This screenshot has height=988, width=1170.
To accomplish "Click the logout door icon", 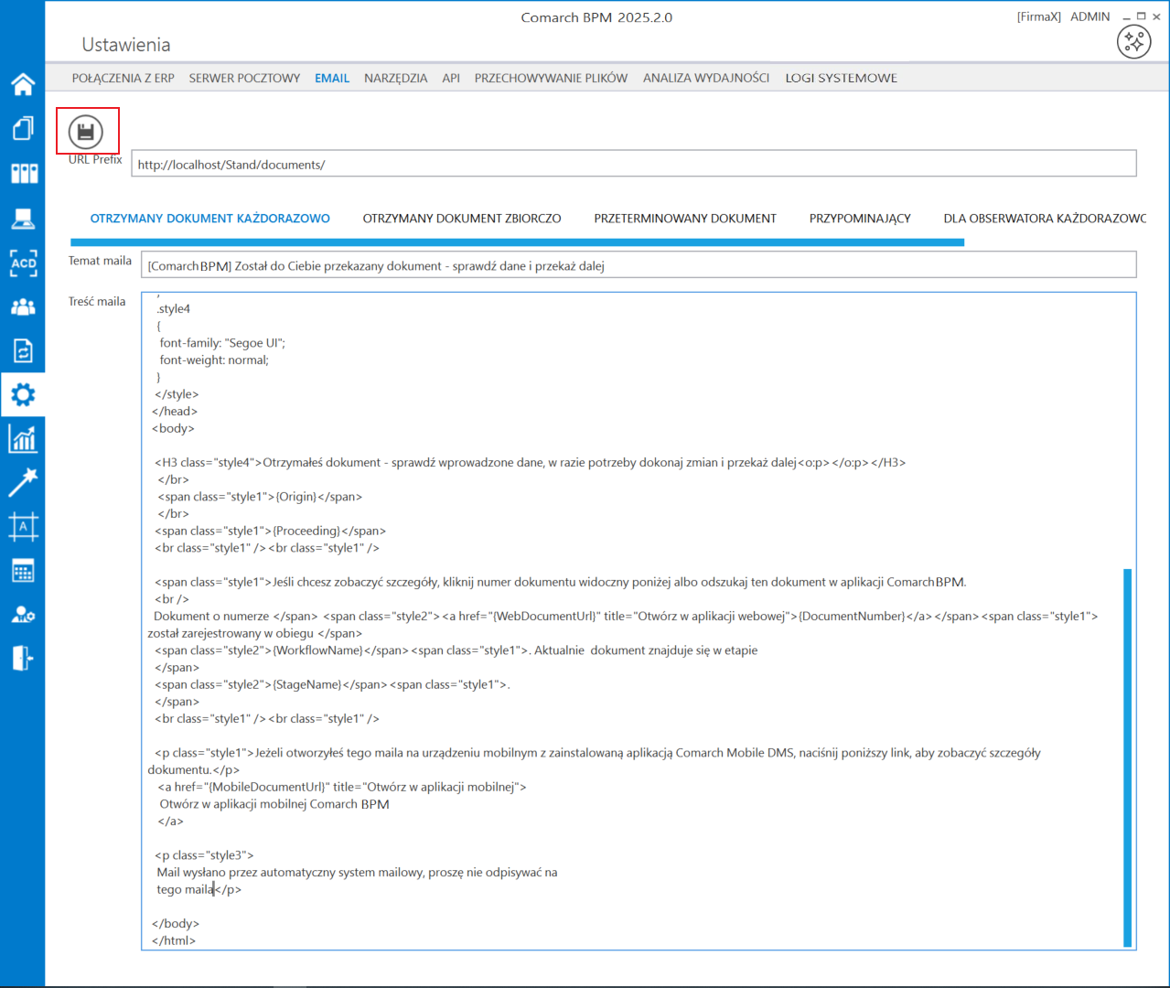I will [23, 658].
